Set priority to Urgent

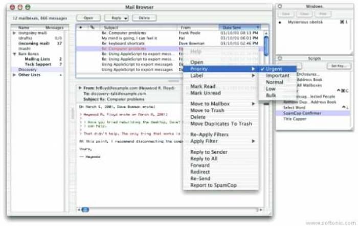click(277, 69)
